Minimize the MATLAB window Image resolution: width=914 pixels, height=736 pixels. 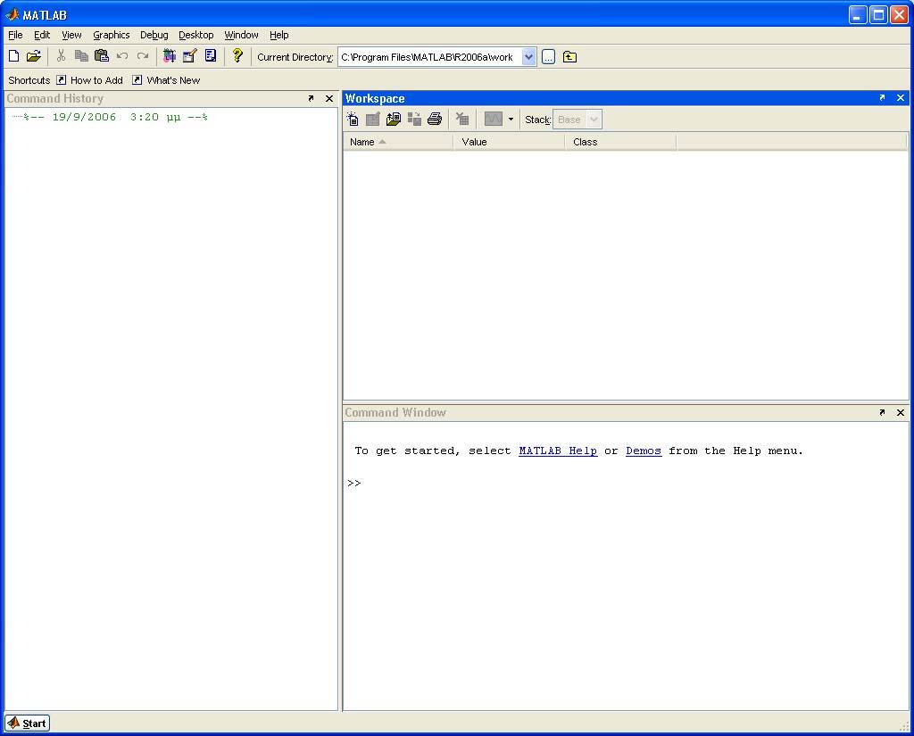coord(858,14)
